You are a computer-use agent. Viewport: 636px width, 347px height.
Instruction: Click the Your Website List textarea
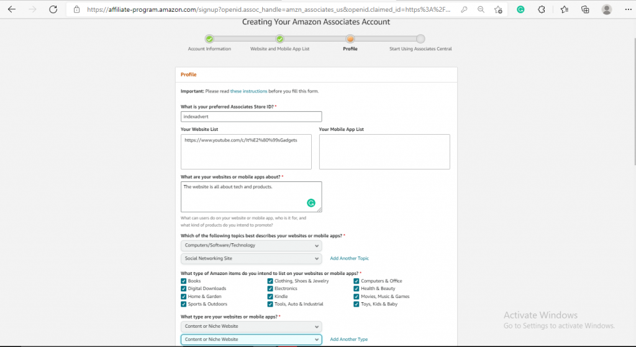tap(246, 151)
